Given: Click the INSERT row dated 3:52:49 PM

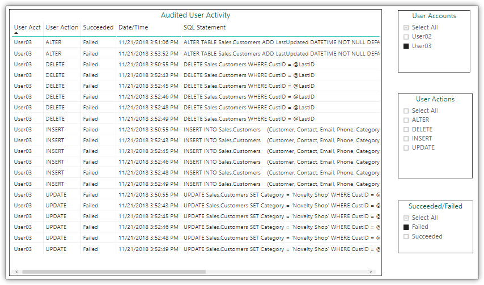Looking at the screenshot, I should (x=196, y=184).
